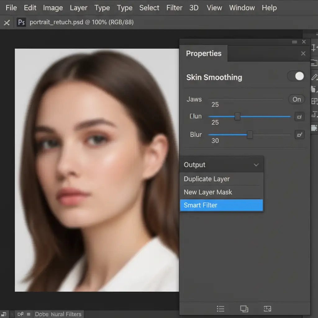Close the portrait_retuch.psd document tab

click(x=7, y=23)
